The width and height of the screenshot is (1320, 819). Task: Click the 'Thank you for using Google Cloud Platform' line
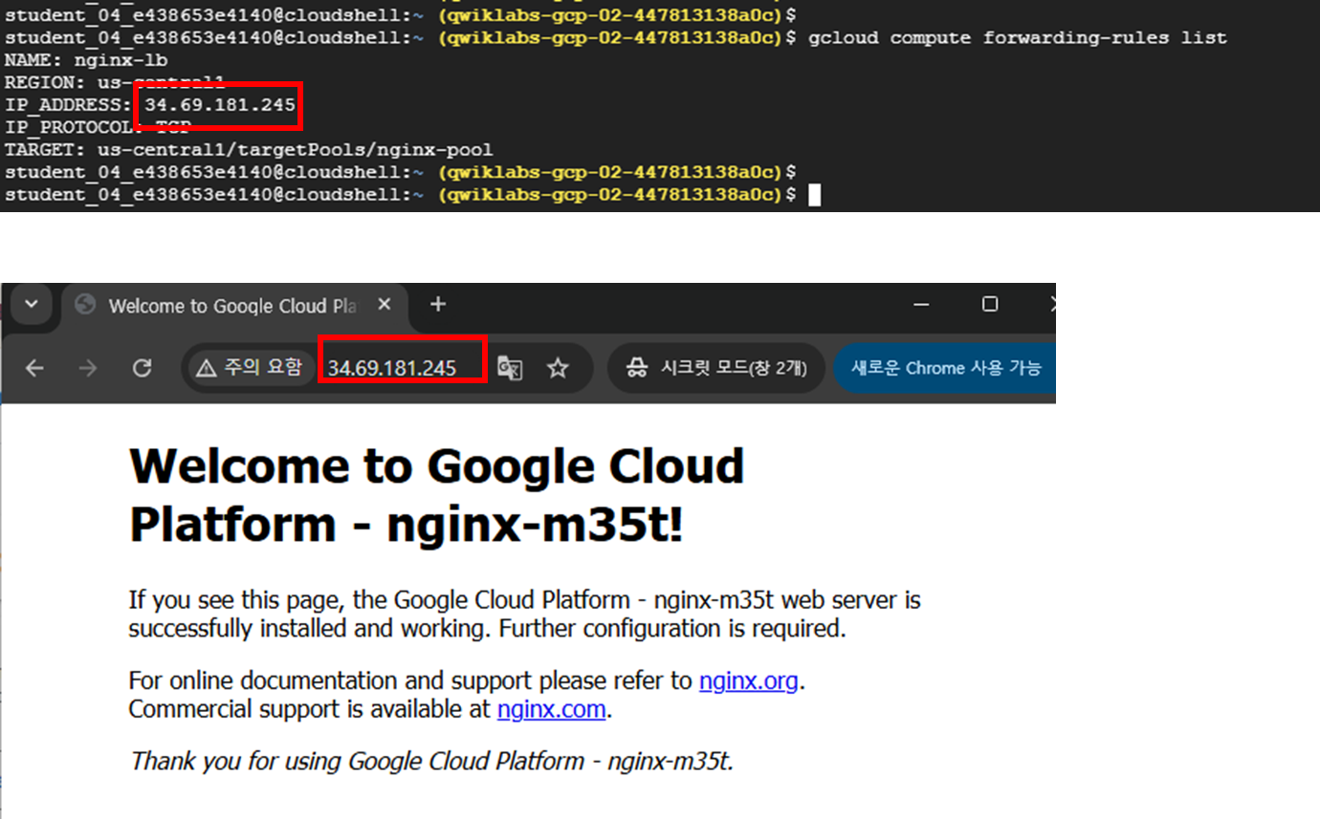(x=431, y=762)
